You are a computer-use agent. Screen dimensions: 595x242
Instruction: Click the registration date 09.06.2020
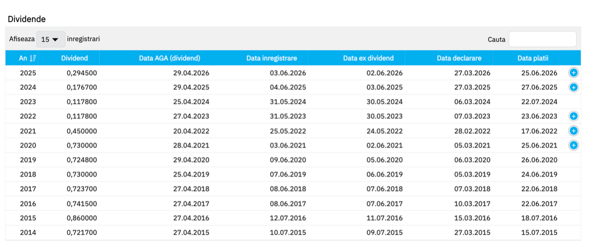(x=288, y=160)
